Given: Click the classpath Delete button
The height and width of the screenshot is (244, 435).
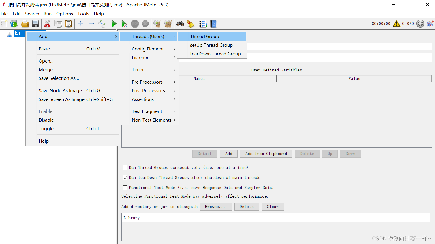Looking at the screenshot, I should (x=247, y=207).
